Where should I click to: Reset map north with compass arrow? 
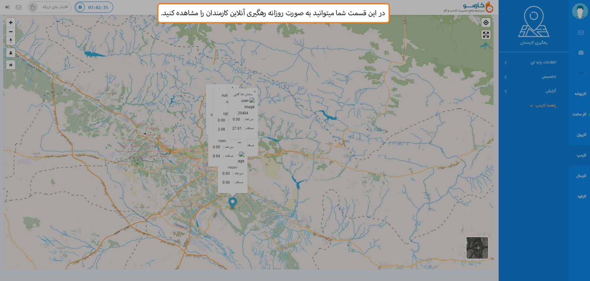point(11,41)
